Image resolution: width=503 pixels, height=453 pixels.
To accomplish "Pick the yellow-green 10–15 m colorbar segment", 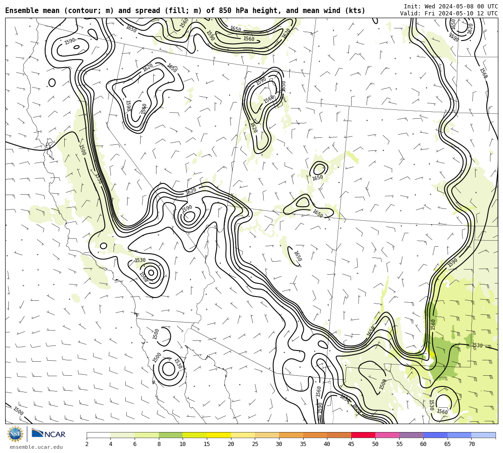I will point(195,435).
